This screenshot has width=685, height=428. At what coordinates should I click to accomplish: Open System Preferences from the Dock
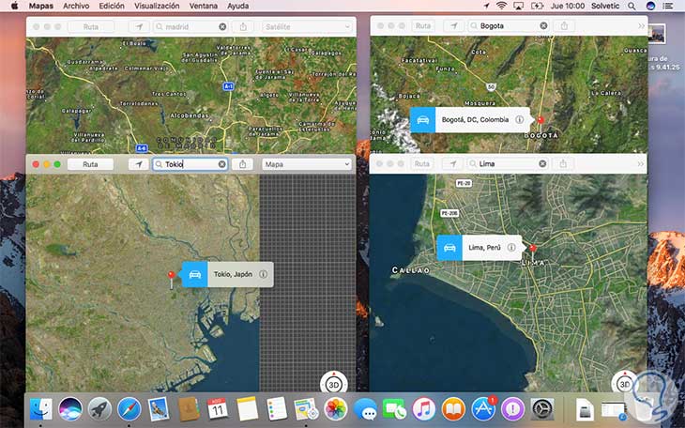pyautogui.click(x=542, y=409)
